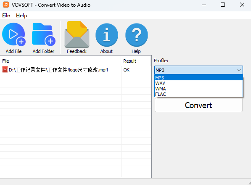Open the Help menu
The height and width of the screenshot is (185, 251).
tap(21, 16)
